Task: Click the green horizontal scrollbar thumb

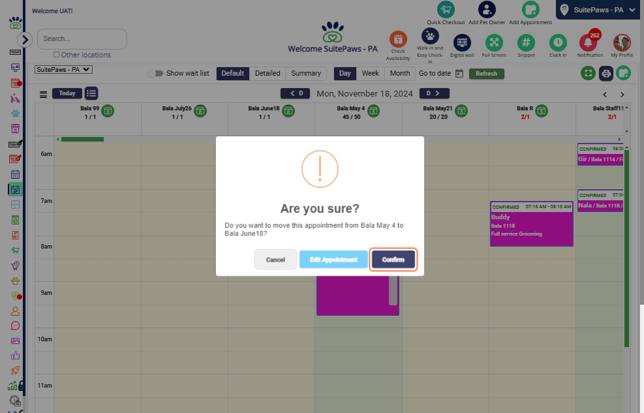Action: click(x=82, y=140)
